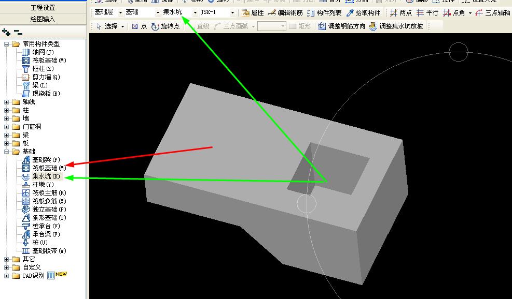Click 调整集水坑放坡 adjust sump slope
Viewport: 512px width, 299px height.
pos(396,26)
